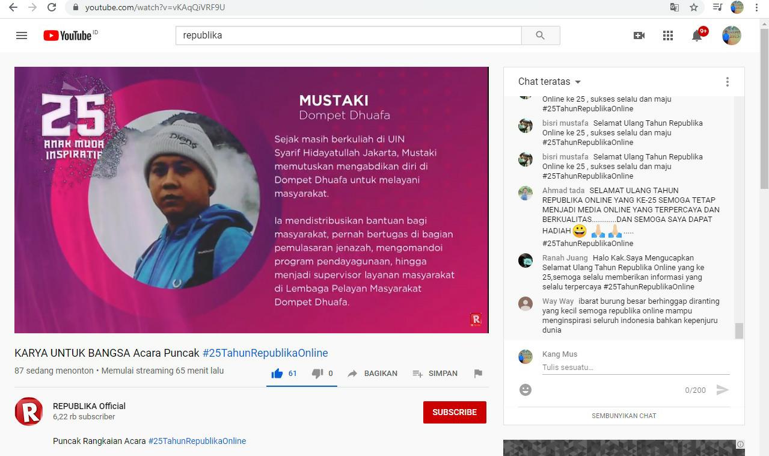The width and height of the screenshot is (769, 456).
Task: Click BAGIKAN to share the video
Action: (373, 374)
